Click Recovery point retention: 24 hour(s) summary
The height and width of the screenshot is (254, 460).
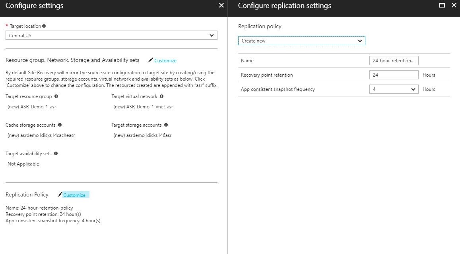click(43, 214)
